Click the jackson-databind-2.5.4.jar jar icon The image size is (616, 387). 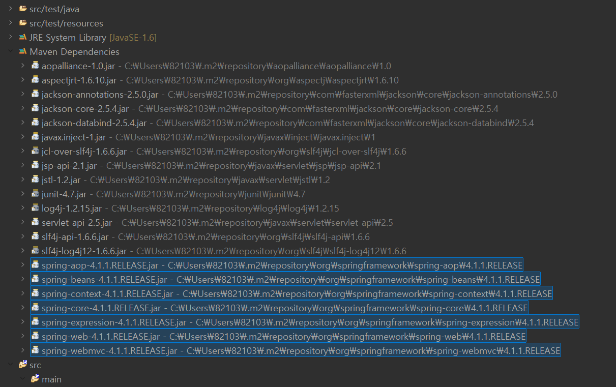(x=35, y=123)
